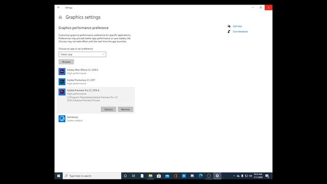Select the Adobe After Effects app icon
327x184 pixels.
coord(62,72)
